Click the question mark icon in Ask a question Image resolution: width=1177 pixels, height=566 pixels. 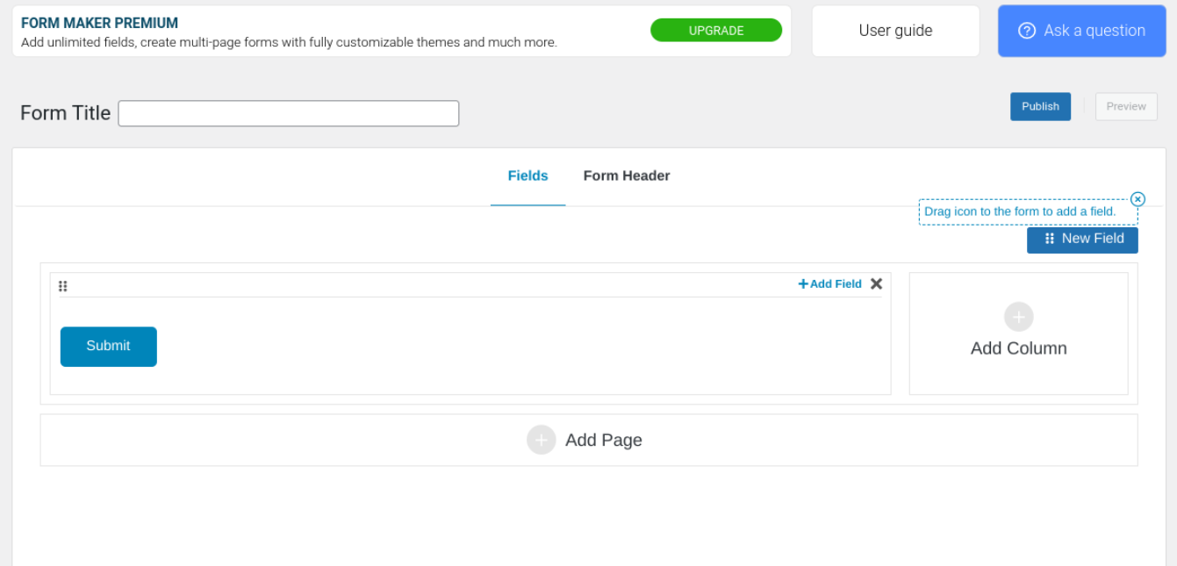[x=1027, y=31]
